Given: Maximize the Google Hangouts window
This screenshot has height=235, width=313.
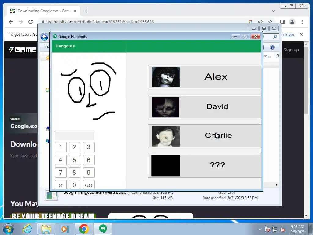Looking at the screenshot, I should point(245,37).
